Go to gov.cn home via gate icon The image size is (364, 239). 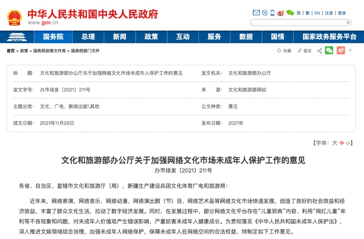pos(17,37)
